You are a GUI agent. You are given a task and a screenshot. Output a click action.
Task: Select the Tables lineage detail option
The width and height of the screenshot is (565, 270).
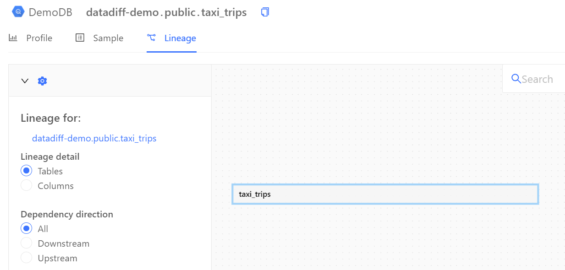tap(27, 171)
